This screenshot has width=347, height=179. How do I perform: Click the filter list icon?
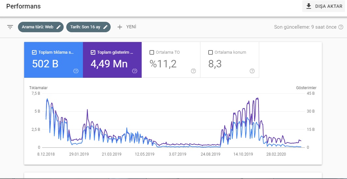pyautogui.click(x=10, y=27)
